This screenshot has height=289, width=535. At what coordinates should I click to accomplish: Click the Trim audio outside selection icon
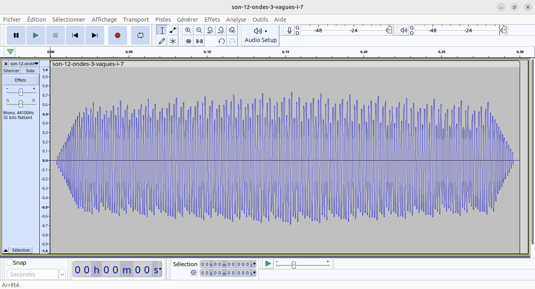188,41
